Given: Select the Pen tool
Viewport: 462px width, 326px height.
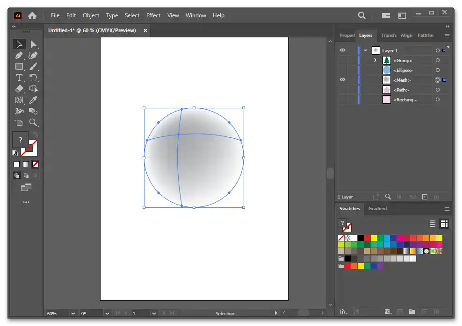Looking at the screenshot, I should [19, 56].
